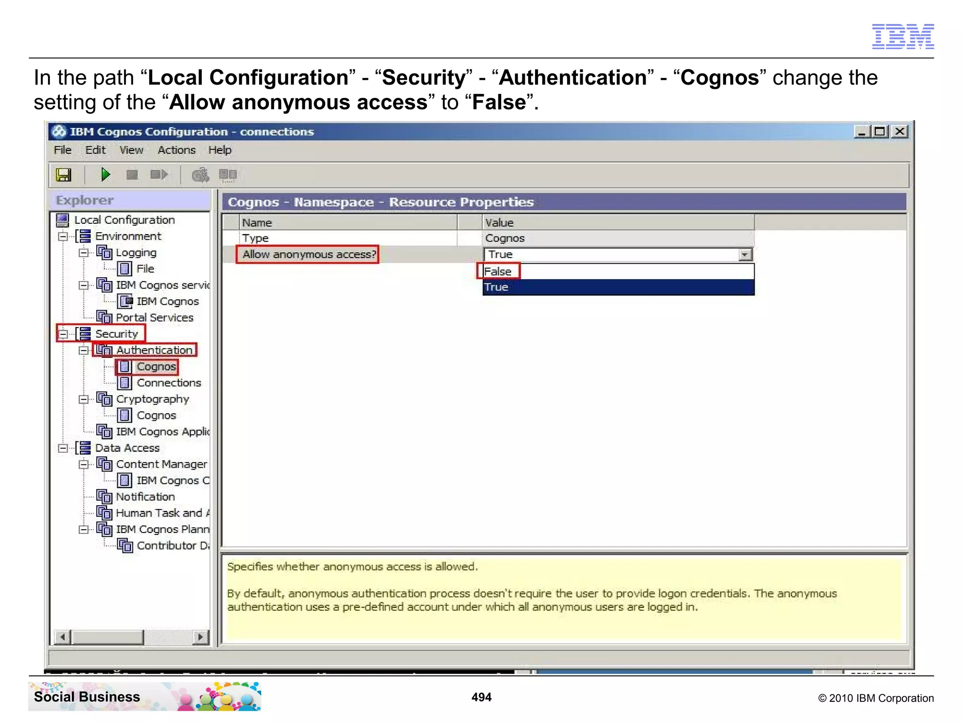Click the Local Configuration computer icon
Viewport: 963px width, 722px height.
(63, 220)
